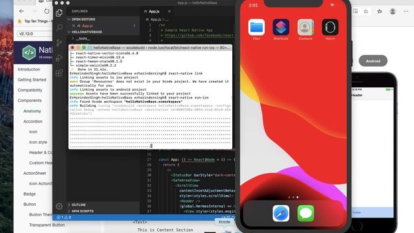Click the Xcode dock tooltip label

click(x=224, y=221)
